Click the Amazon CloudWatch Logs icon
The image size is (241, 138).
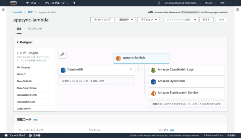click(x=153, y=70)
